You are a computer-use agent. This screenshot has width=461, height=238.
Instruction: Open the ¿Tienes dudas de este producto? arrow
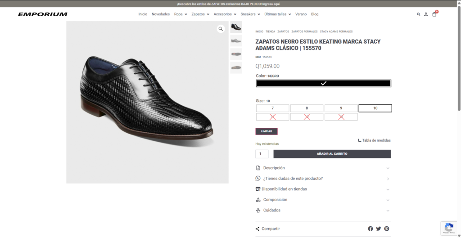(388, 179)
